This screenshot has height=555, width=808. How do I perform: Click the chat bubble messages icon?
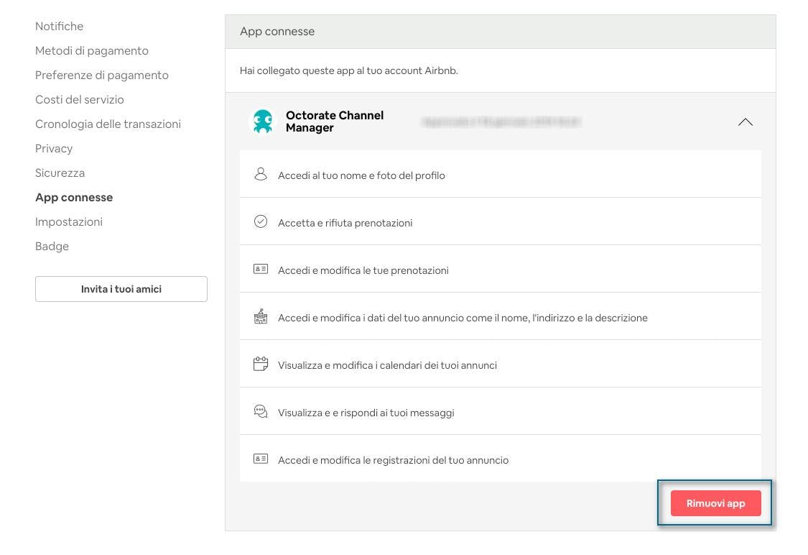(x=261, y=412)
